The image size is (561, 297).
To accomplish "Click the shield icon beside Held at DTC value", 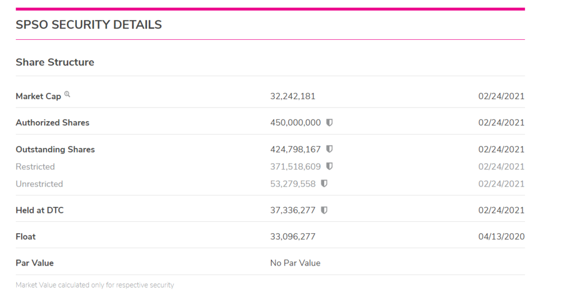I will coord(324,210).
